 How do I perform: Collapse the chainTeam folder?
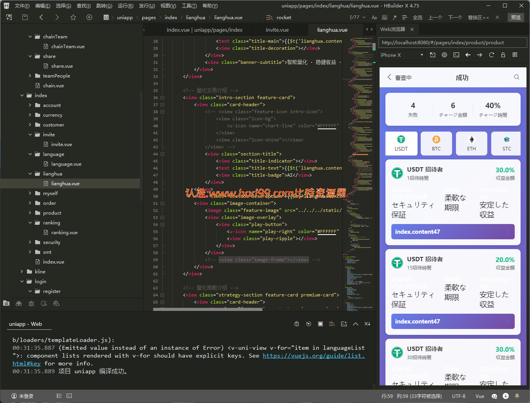30,36
